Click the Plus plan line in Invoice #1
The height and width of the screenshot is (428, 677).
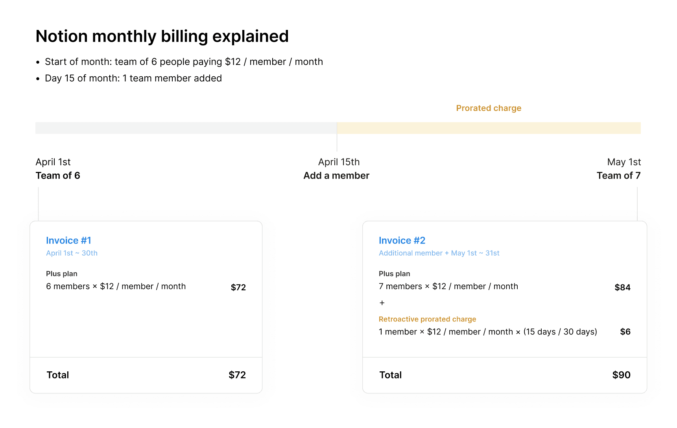click(x=62, y=273)
